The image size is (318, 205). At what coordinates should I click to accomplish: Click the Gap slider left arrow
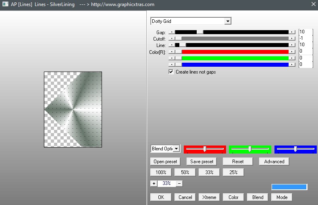pos(172,32)
